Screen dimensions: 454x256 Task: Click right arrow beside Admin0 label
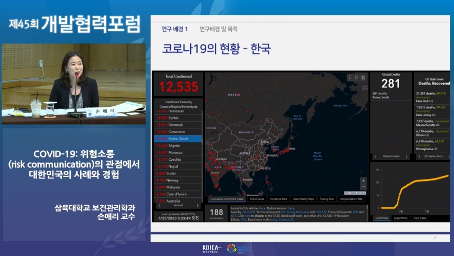(198, 205)
